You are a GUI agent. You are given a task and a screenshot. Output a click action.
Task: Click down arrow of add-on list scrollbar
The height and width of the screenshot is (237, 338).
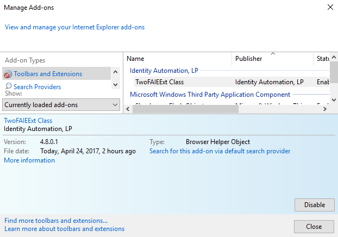tap(334, 99)
